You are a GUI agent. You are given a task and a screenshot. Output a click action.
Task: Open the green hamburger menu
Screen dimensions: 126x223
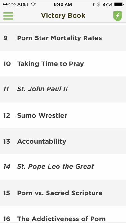8,16
